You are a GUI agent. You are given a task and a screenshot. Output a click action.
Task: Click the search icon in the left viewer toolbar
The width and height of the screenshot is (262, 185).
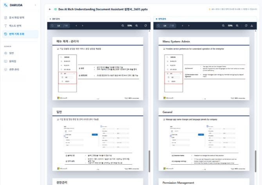pyautogui.click(x=52, y=26)
